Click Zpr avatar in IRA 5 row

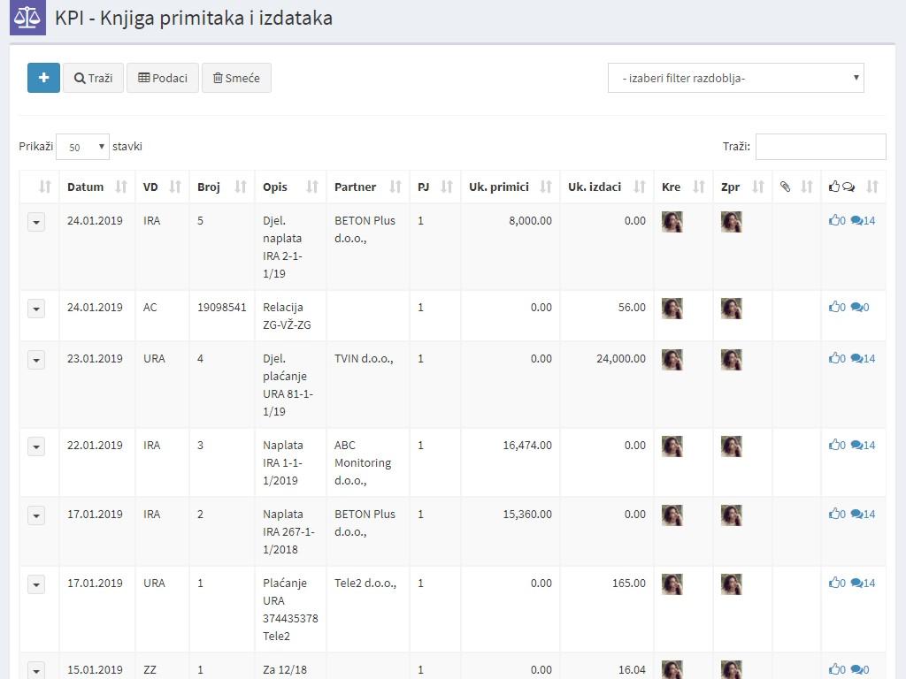click(732, 222)
